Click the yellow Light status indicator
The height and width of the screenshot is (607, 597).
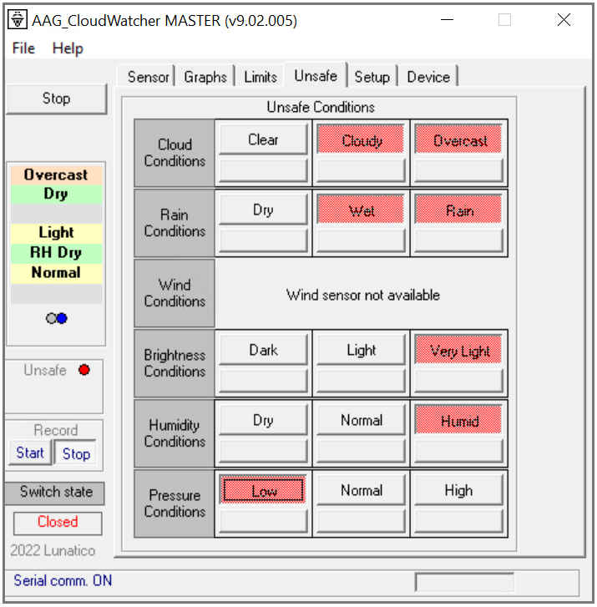pyautogui.click(x=57, y=233)
